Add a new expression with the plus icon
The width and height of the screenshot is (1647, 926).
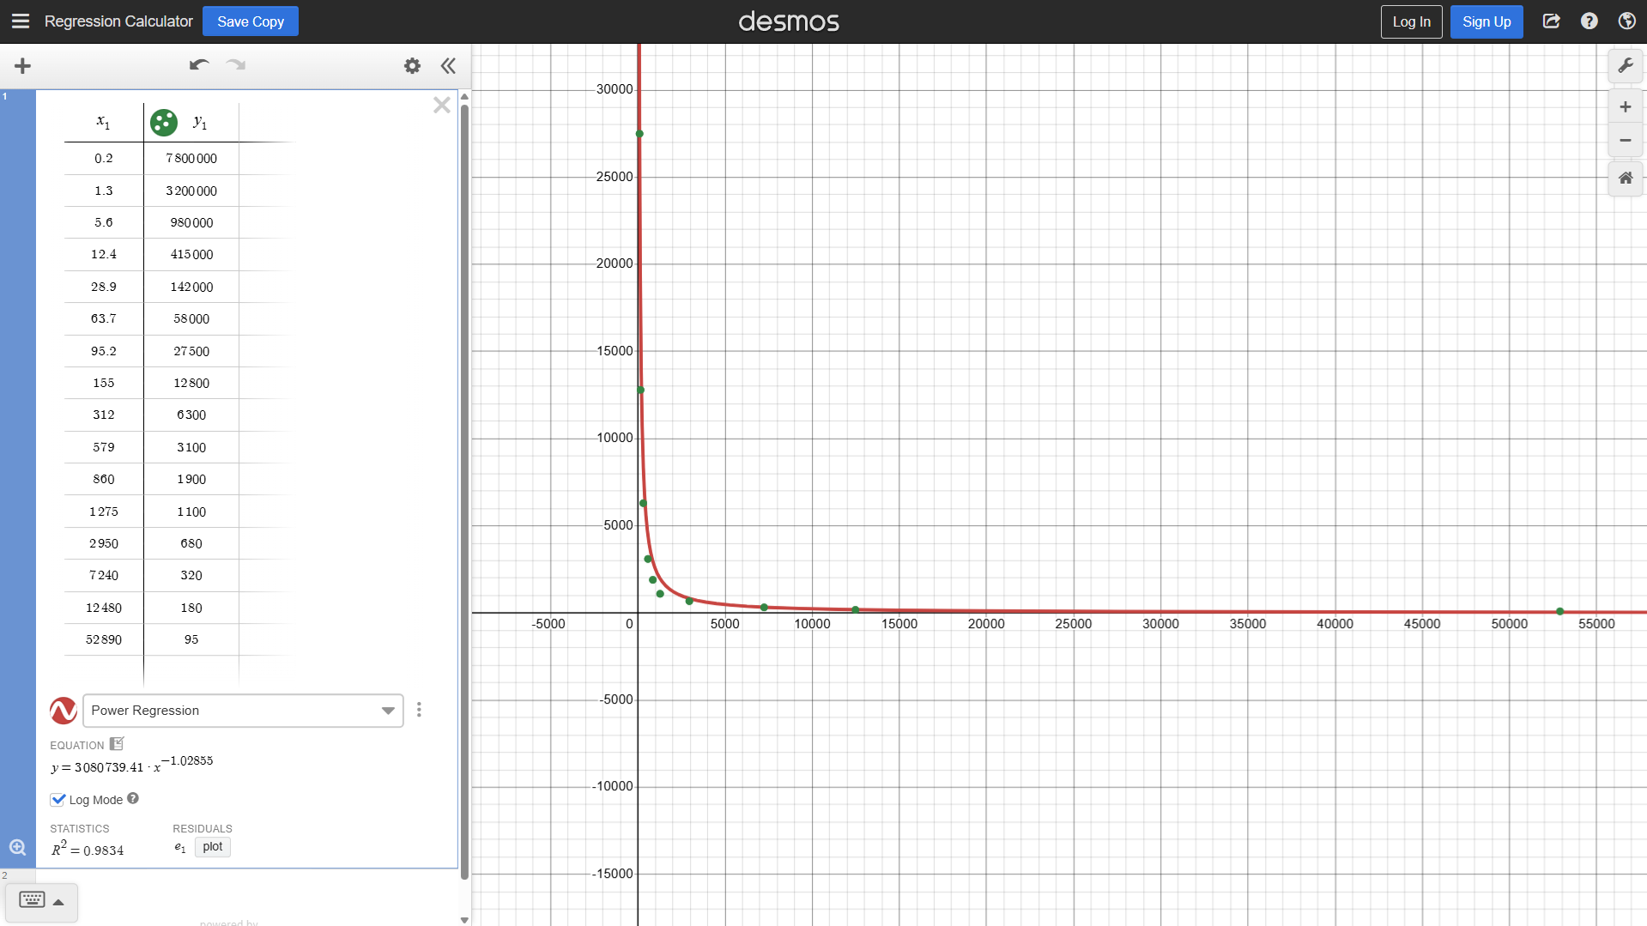click(23, 66)
